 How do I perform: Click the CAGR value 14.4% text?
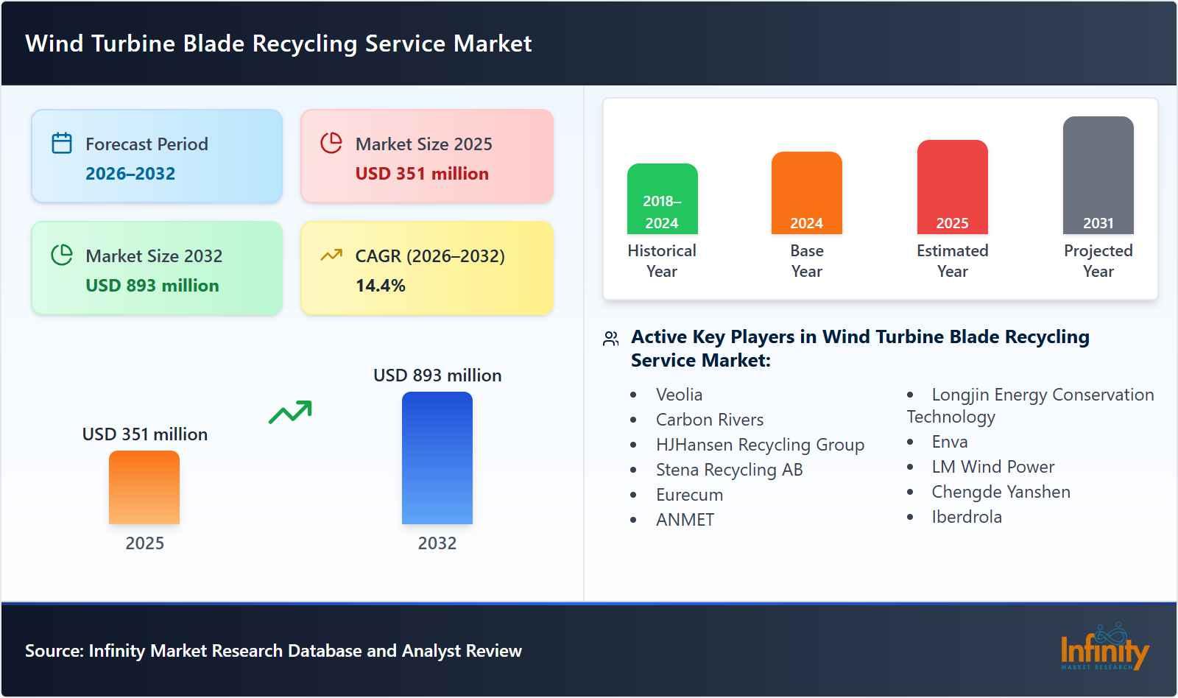(380, 283)
